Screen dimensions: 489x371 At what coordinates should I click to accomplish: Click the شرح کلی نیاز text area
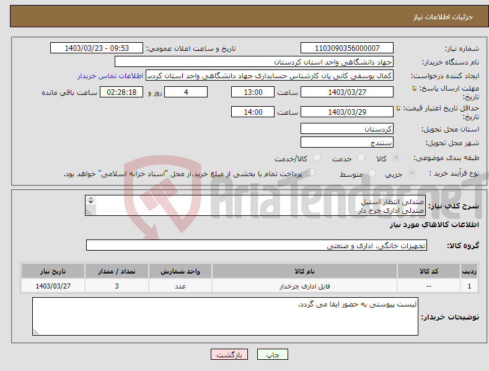(255, 205)
